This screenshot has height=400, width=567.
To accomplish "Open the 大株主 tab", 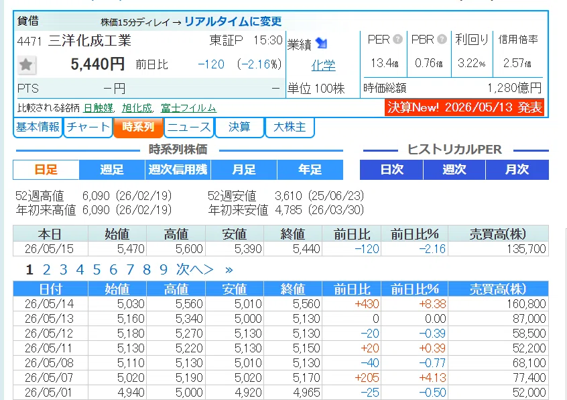I will point(290,127).
